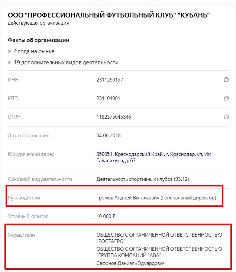Click the director name Громов Андрей Витальевич
The height and width of the screenshot is (272, 236).
(128, 198)
